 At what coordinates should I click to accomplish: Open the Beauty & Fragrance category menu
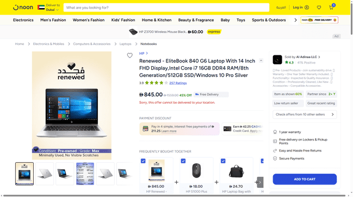(x=196, y=20)
